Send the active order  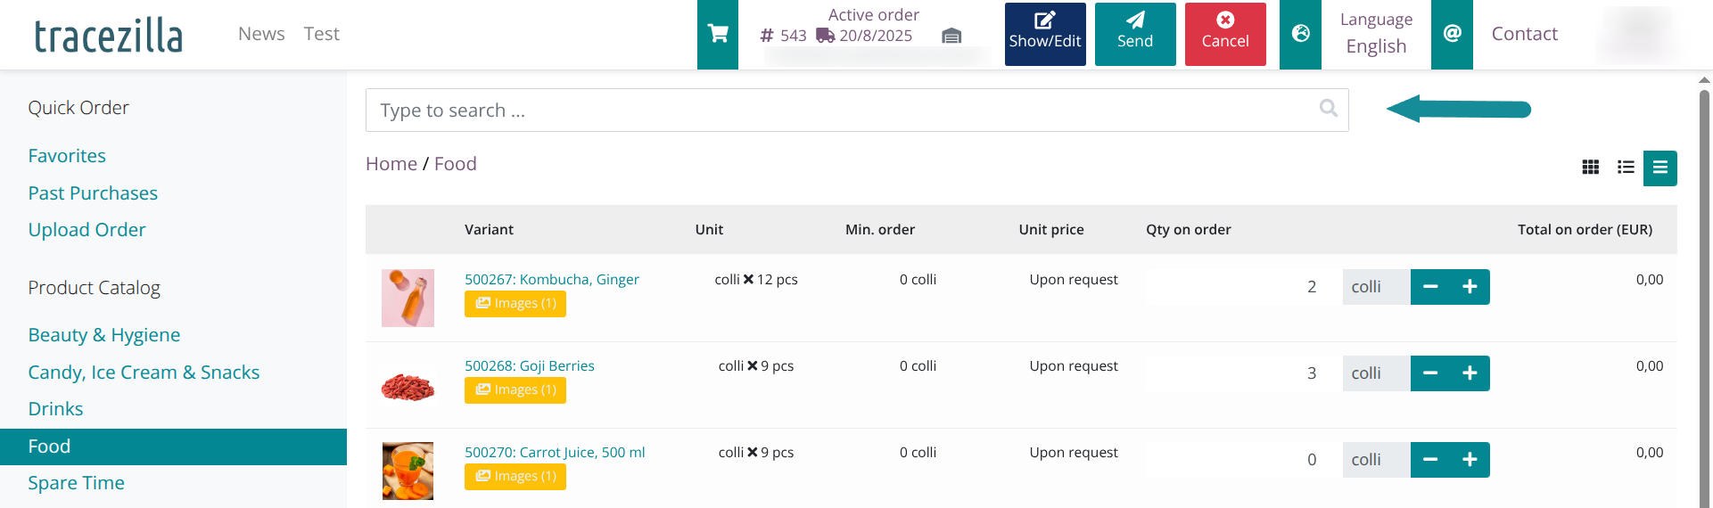click(x=1135, y=34)
